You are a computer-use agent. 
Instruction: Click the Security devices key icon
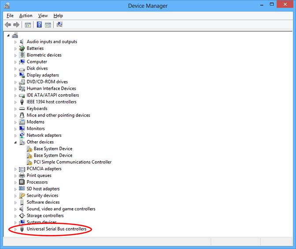pyautogui.click(x=22, y=195)
